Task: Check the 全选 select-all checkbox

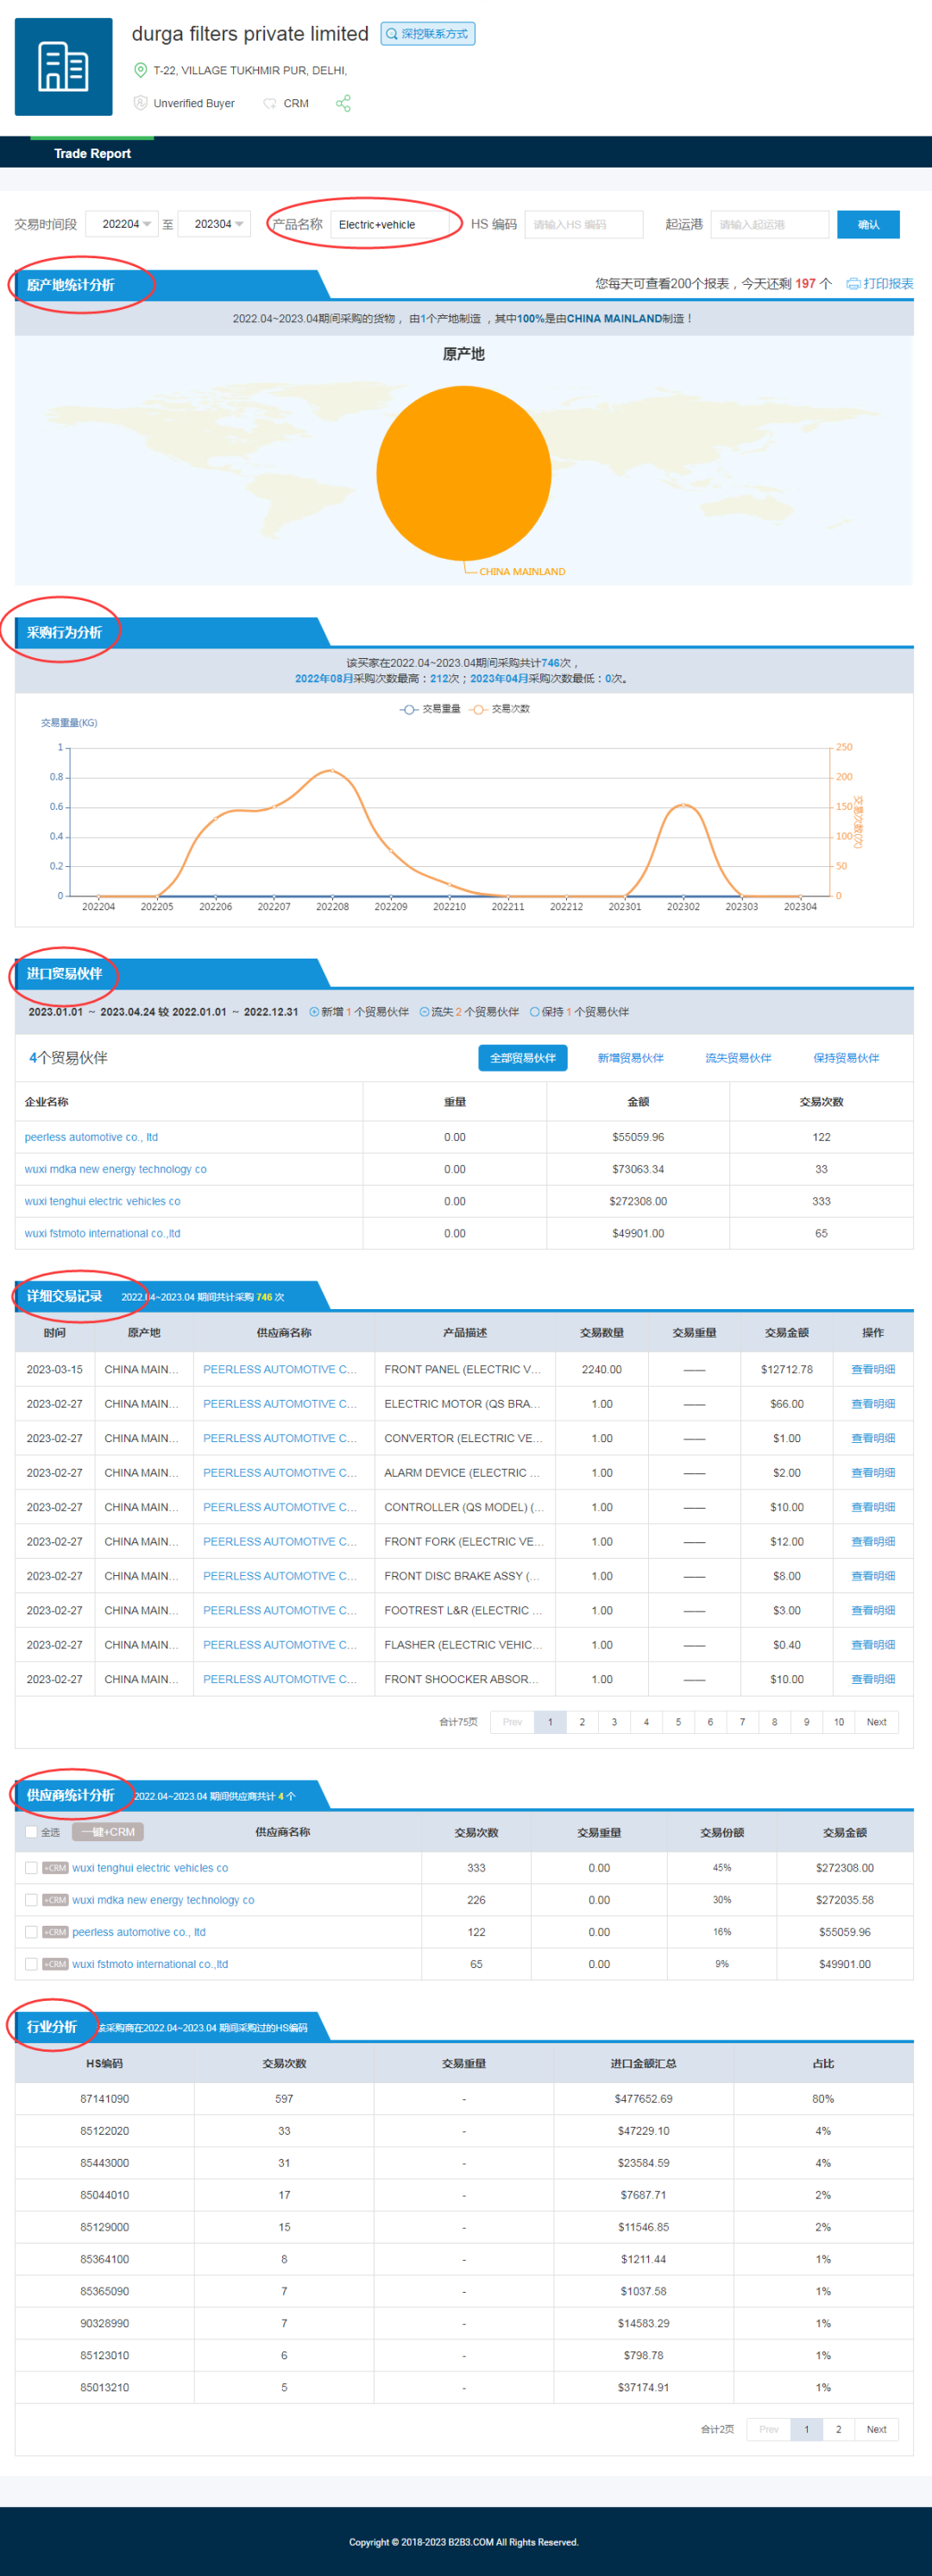Action: (x=31, y=1831)
